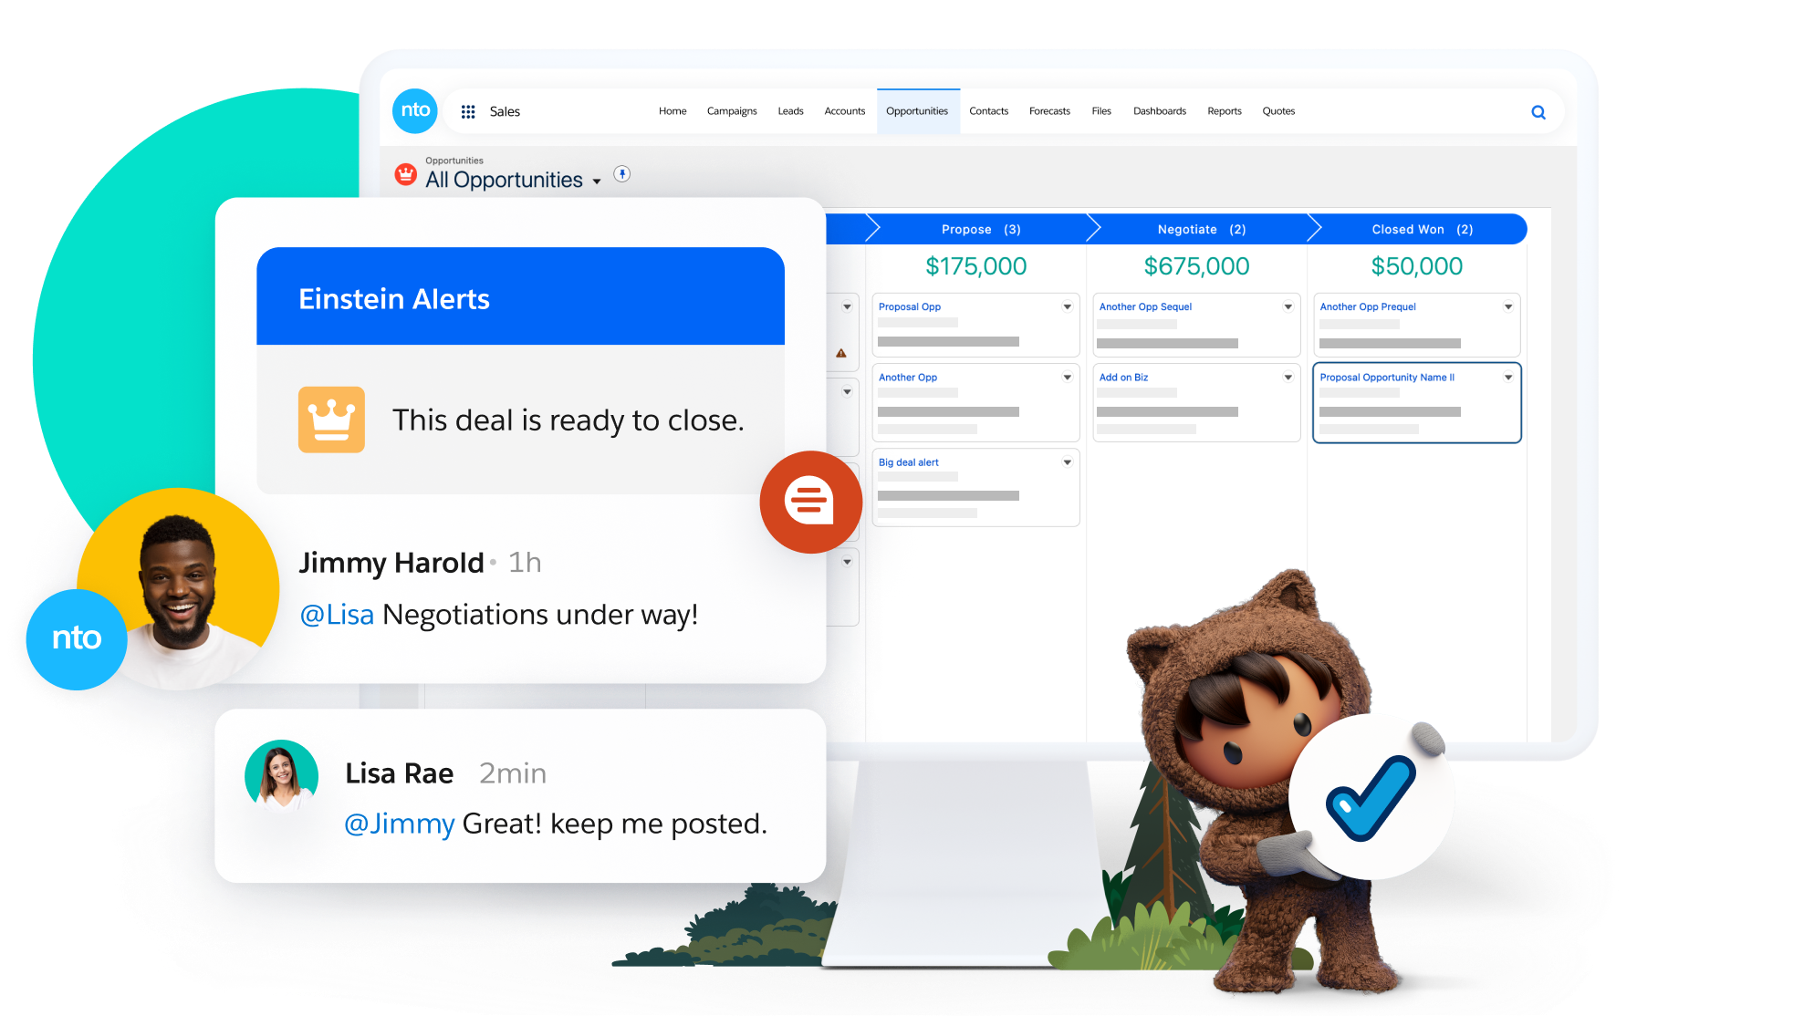Screen dimensions: 1804x1016
Task: Open the Big deal alert link
Action: [x=909, y=462]
